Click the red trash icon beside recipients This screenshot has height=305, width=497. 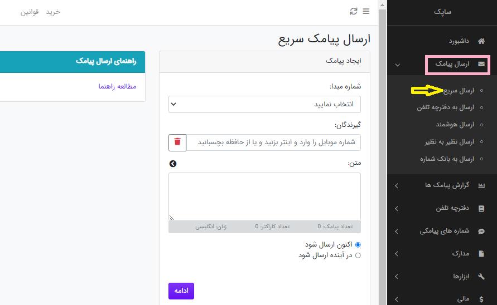177,142
